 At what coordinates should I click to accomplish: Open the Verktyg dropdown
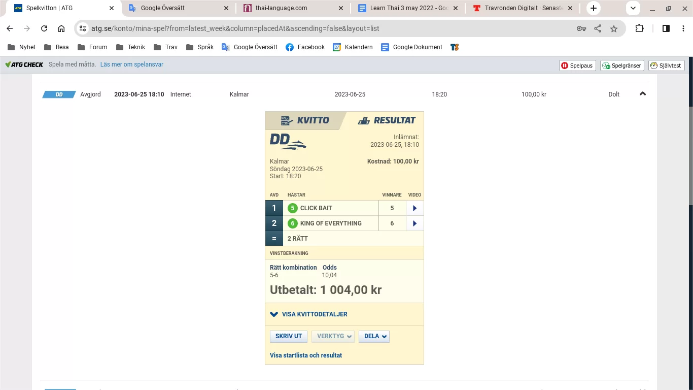(x=333, y=336)
